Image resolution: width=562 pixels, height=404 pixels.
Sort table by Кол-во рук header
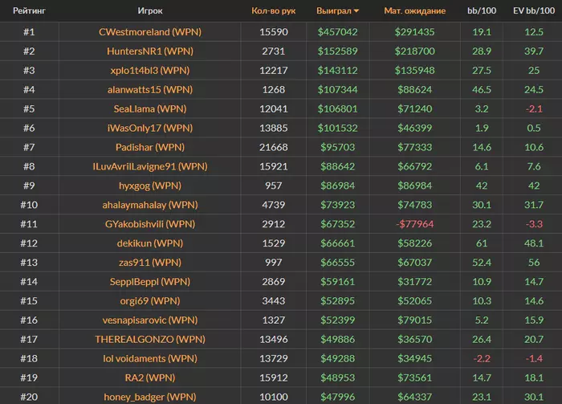pos(274,10)
